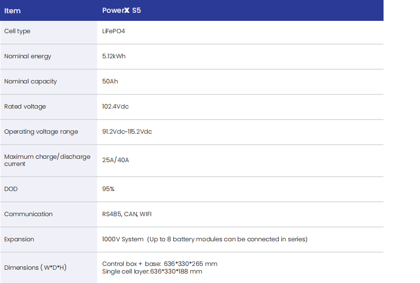Viewport: 420px width, 283px height.
Task: Click the Single cell layer dimensions text
Action: [x=152, y=272]
